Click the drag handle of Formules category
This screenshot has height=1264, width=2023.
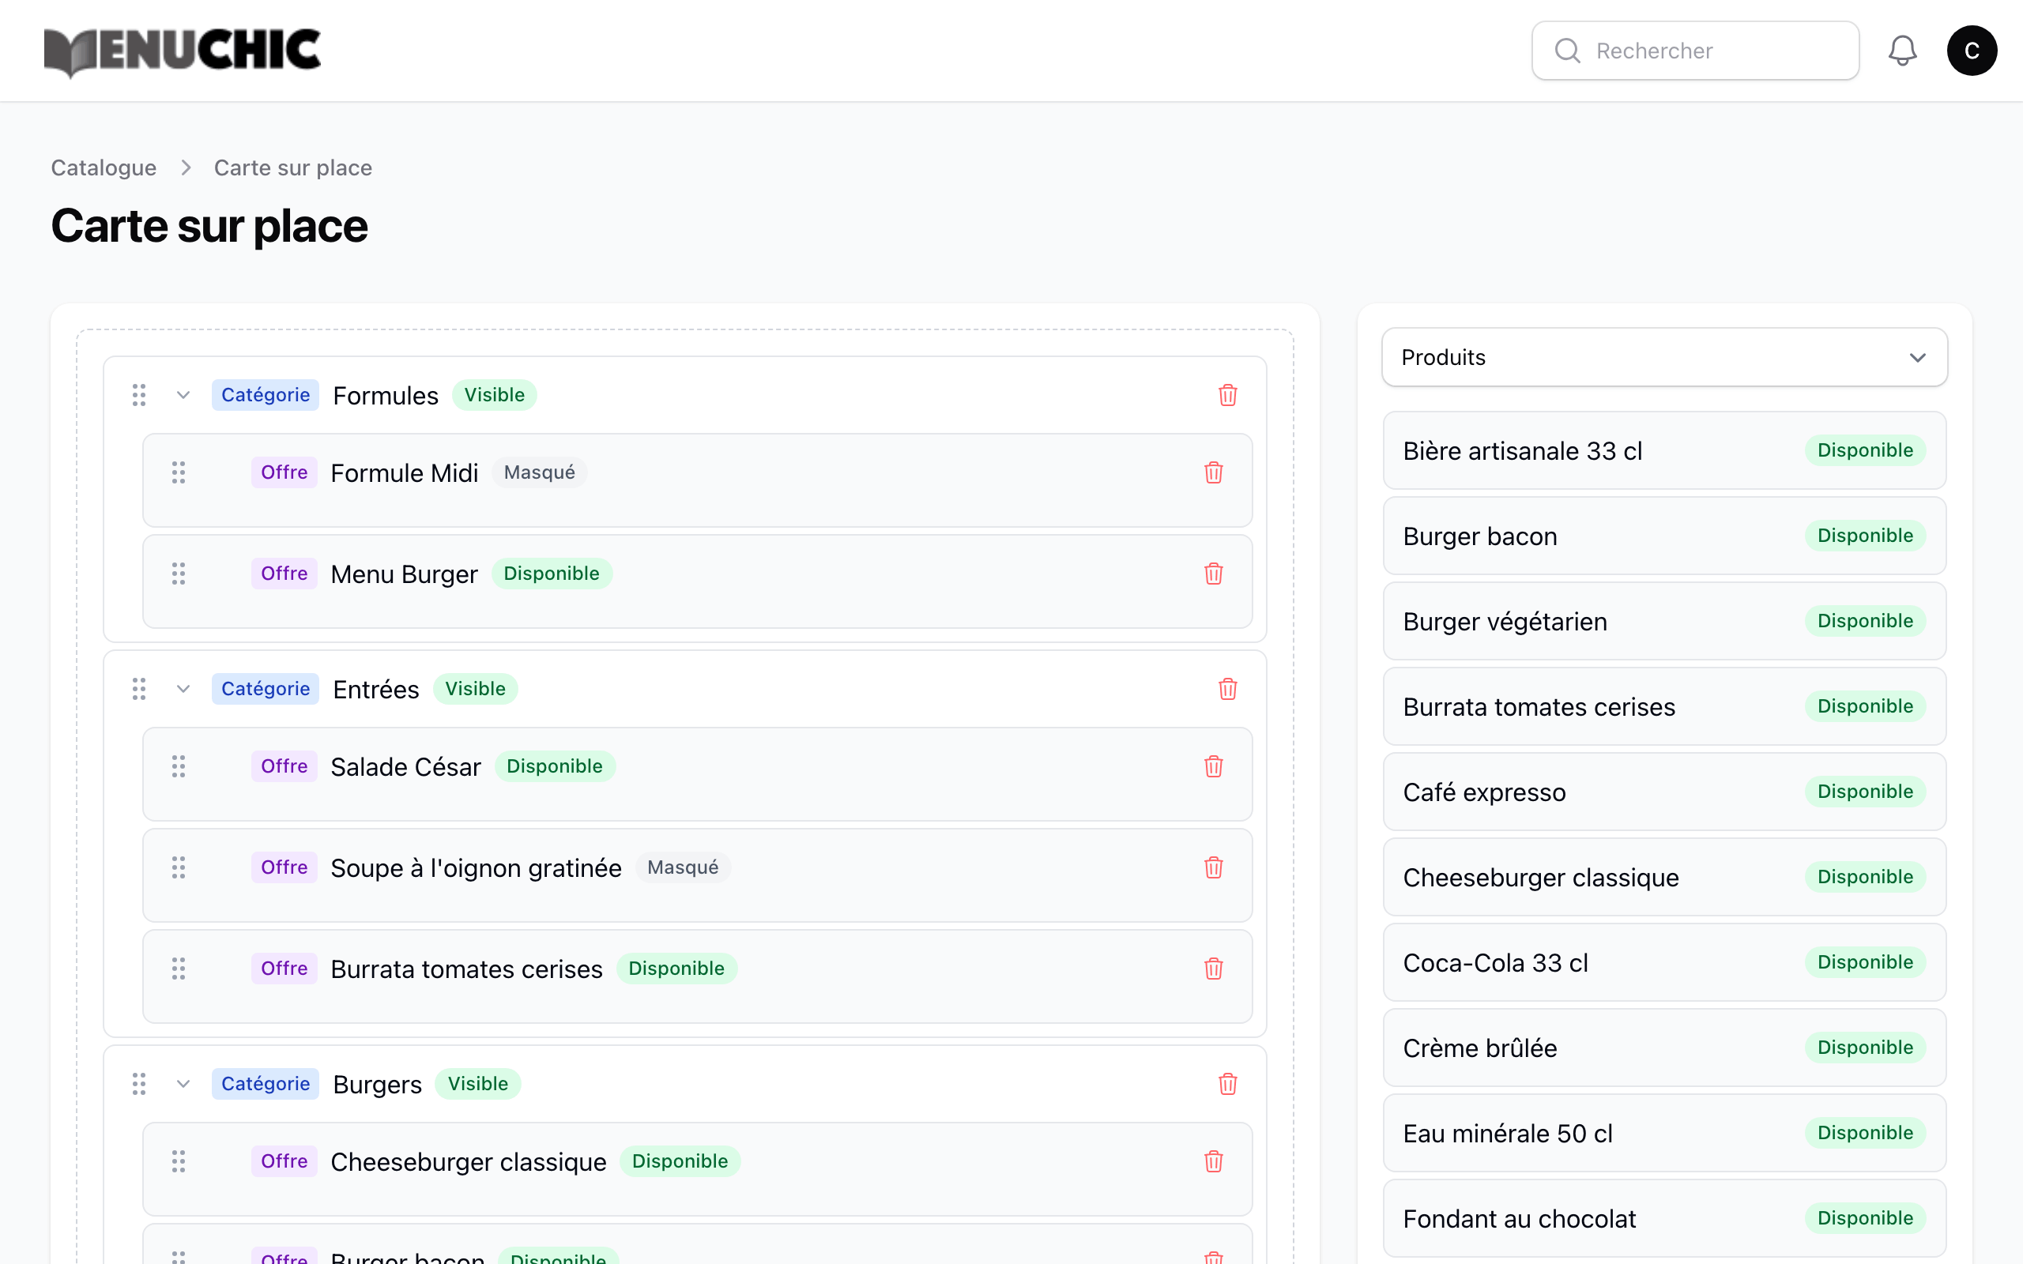click(139, 394)
